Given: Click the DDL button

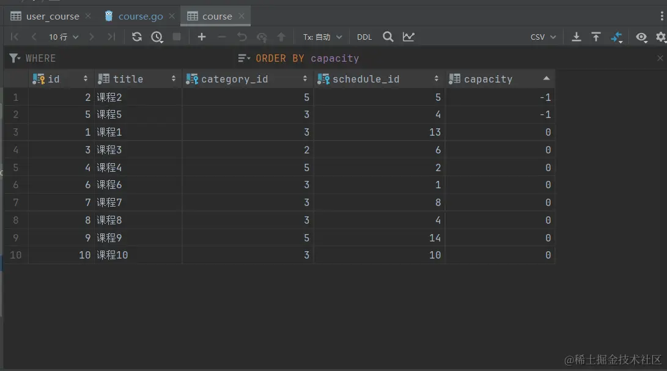Looking at the screenshot, I should click(x=364, y=37).
